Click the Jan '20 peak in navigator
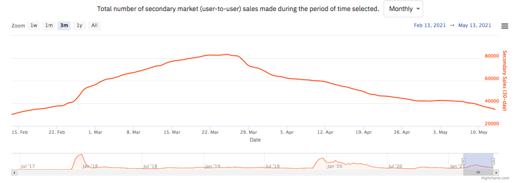Viewport: 520px width, 183px height. pyautogui.click(x=321, y=159)
